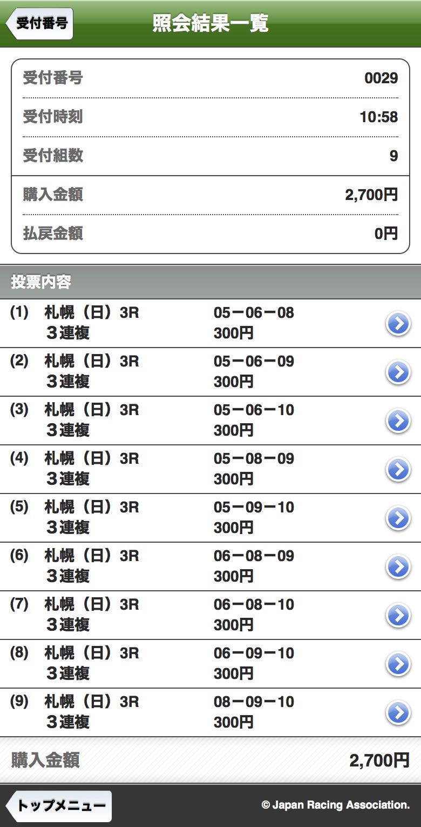This screenshot has width=421, height=827.
Task: Select entry (9) 札幌（日）3R row
Action: click(x=210, y=712)
